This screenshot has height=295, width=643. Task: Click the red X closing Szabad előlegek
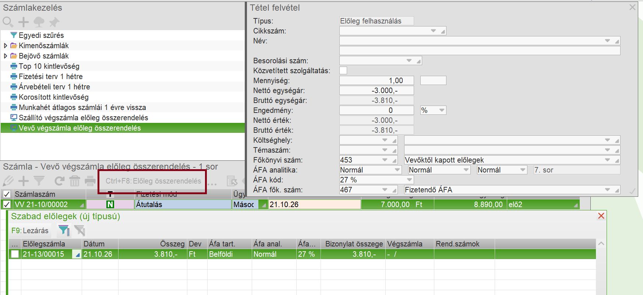click(601, 216)
